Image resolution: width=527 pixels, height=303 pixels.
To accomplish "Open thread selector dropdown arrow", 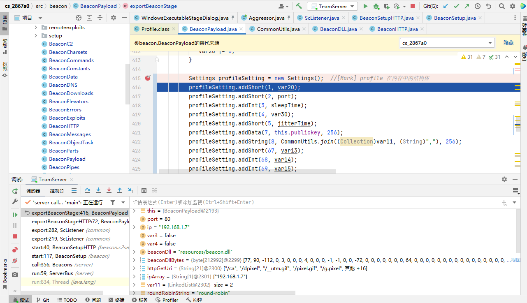I will point(123,202).
